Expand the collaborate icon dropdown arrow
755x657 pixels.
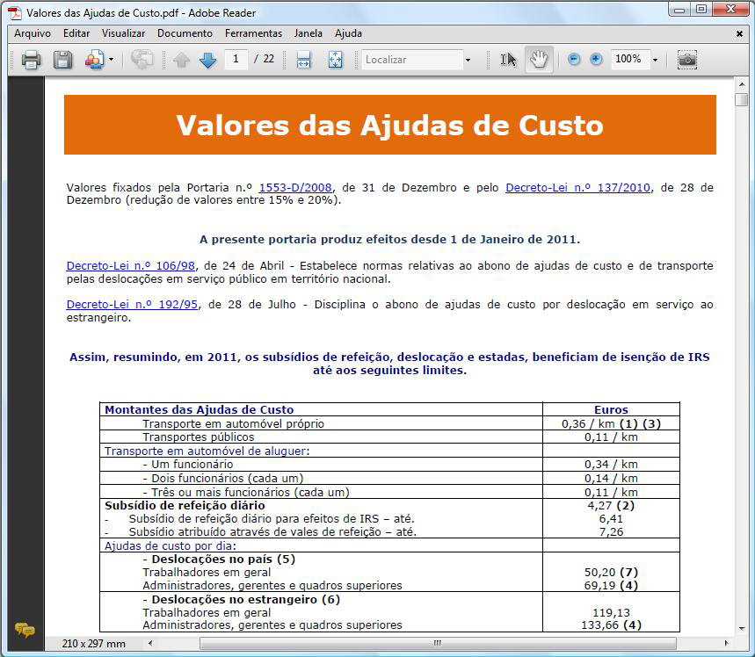click(111, 60)
